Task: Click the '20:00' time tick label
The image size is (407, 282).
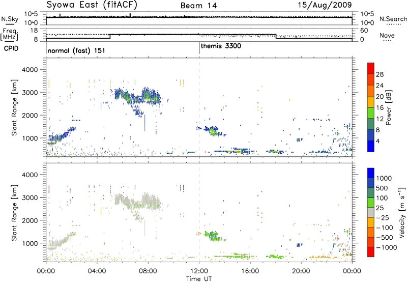Action: point(301,271)
